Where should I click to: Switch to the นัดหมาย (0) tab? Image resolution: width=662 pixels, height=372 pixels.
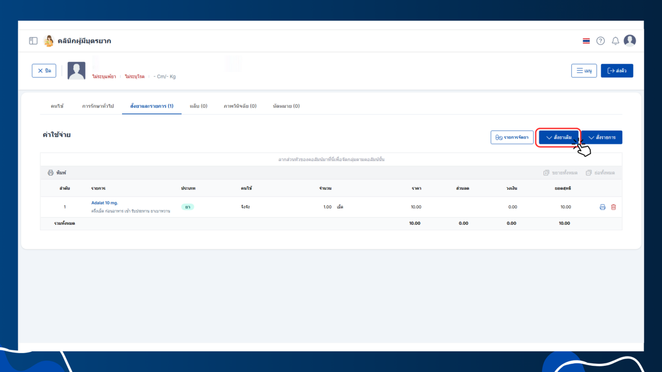click(x=286, y=106)
